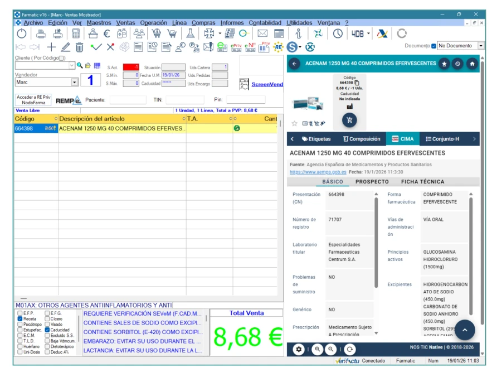Click the gear settings icon in the panel footer
Image resolution: width=492 pixels, height=377 pixels.
(x=299, y=349)
